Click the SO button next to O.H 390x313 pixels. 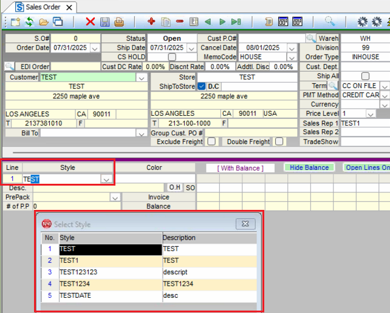pyautogui.click(x=190, y=187)
